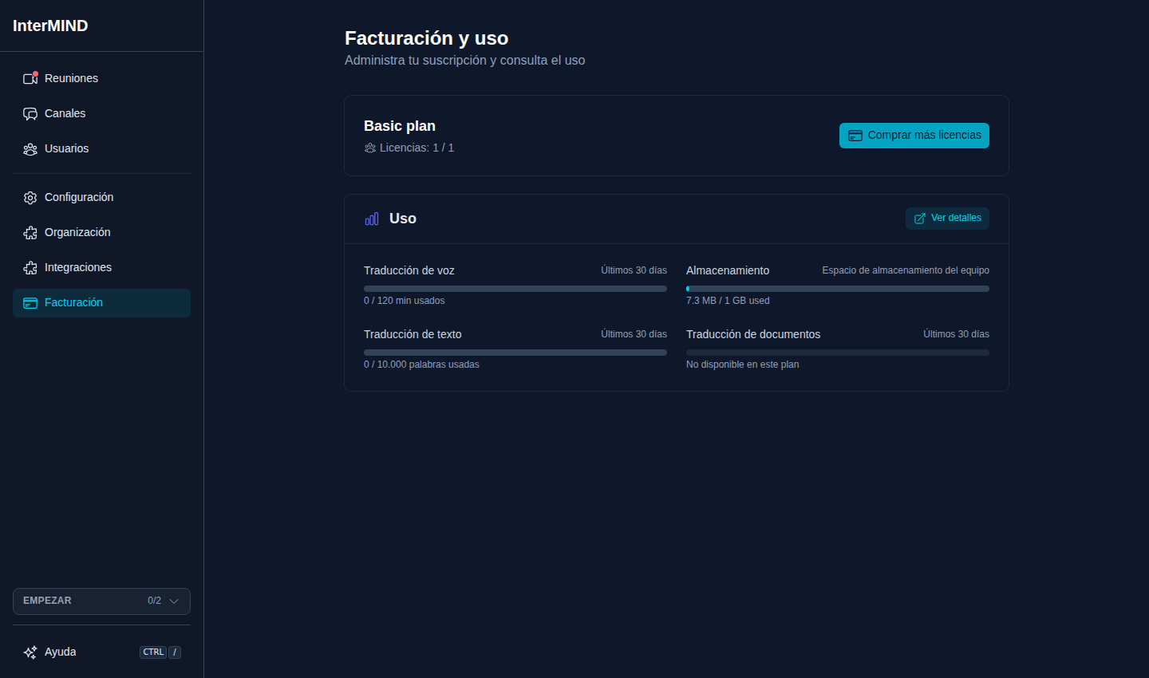The width and height of the screenshot is (1149, 678).
Task: Click No disponible en este plan text
Action: point(742,365)
